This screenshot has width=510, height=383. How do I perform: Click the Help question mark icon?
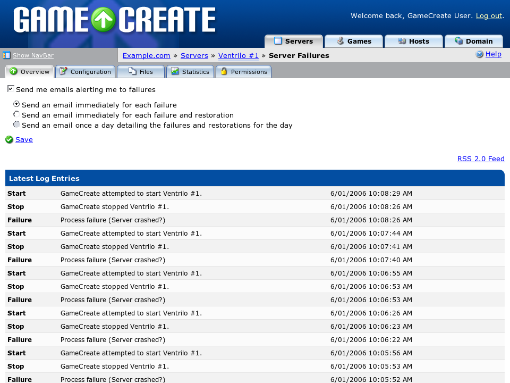coord(479,54)
